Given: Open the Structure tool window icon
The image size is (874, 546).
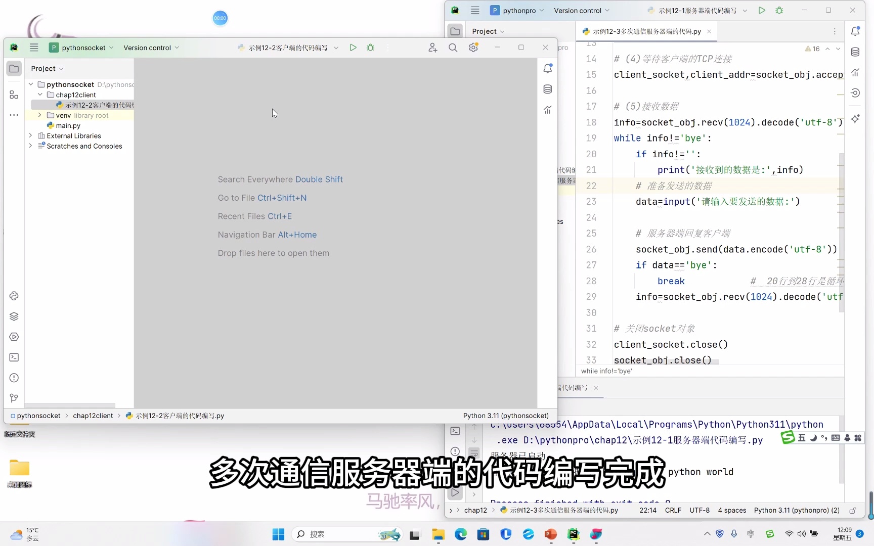Looking at the screenshot, I should pos(14,95).
